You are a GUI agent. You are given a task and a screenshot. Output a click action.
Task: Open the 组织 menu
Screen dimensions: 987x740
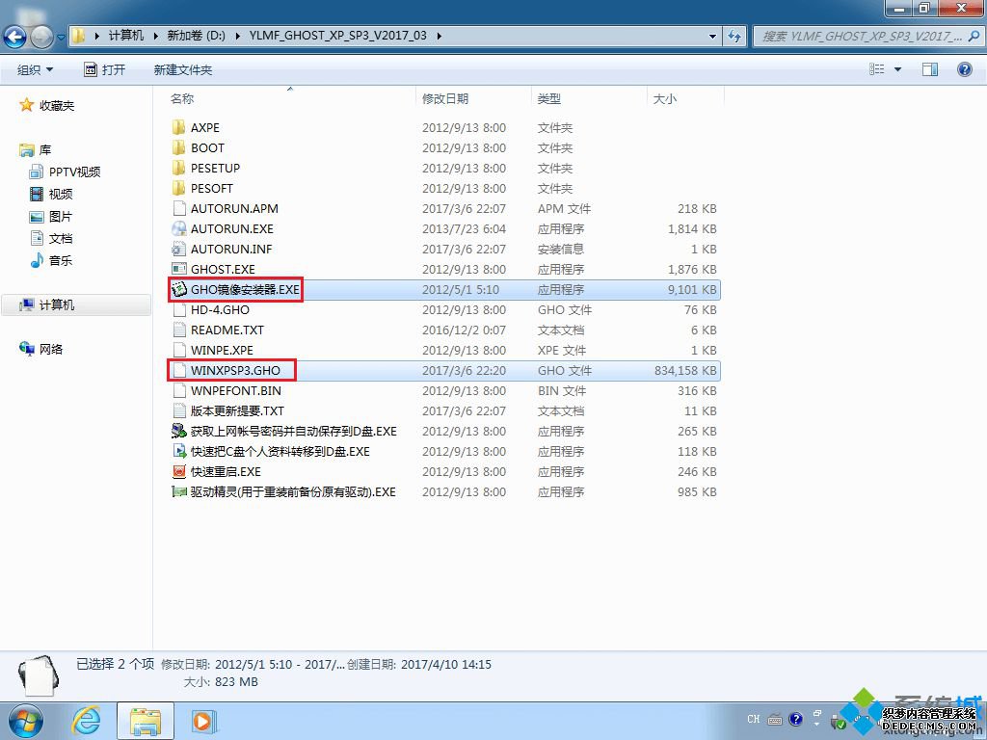click(x=36, y=69)
